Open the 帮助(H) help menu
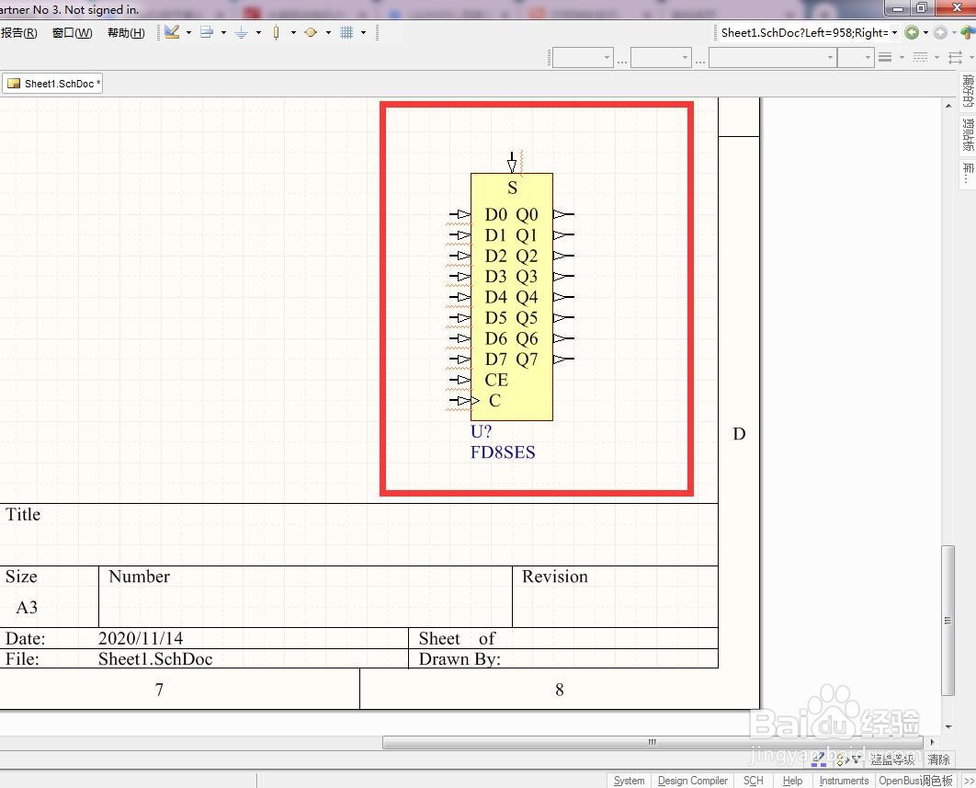This screenshot has width=976, height=788. point(126,32)
